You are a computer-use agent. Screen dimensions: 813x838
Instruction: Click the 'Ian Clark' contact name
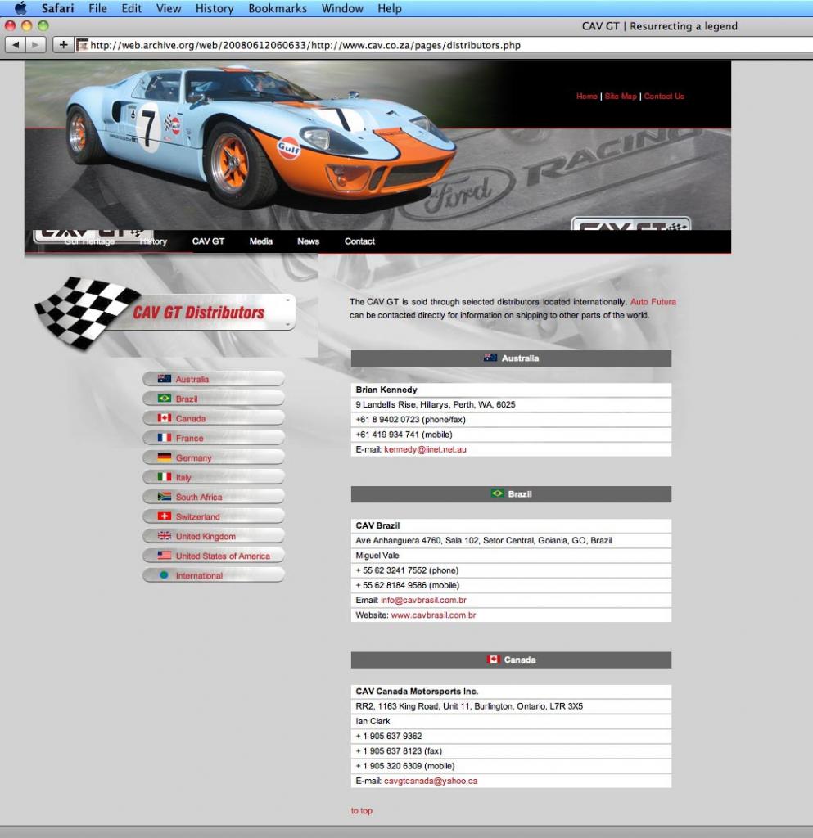(373, 721)
